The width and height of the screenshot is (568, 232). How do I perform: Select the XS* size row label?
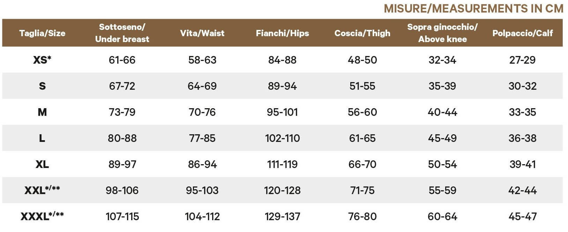(42, 60)
